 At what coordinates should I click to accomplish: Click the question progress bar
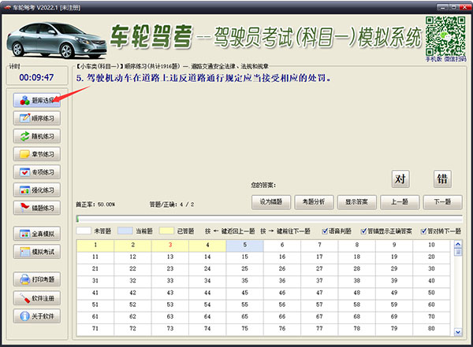269,219
